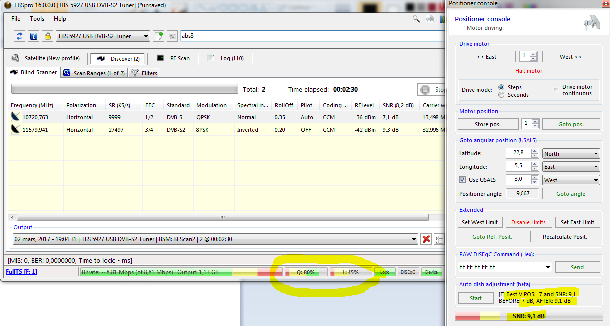Click the magnifier search icon in menu bar

coord(416,19)
